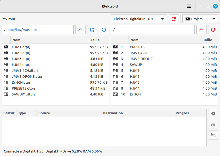
Task: Click size 993,57 KiB of HJM1.dtprj
Action: pyautogui.click(x=99, y=47)
